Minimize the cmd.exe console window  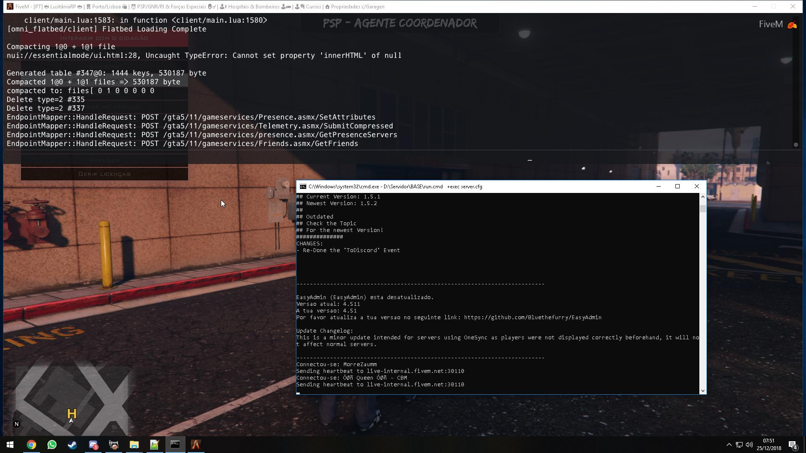coord(658,187)
